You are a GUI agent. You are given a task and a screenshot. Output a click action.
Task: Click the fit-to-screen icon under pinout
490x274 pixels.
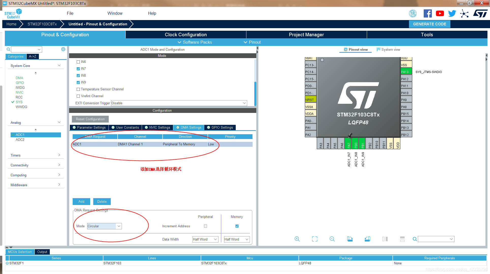click(x=314, y=239)
